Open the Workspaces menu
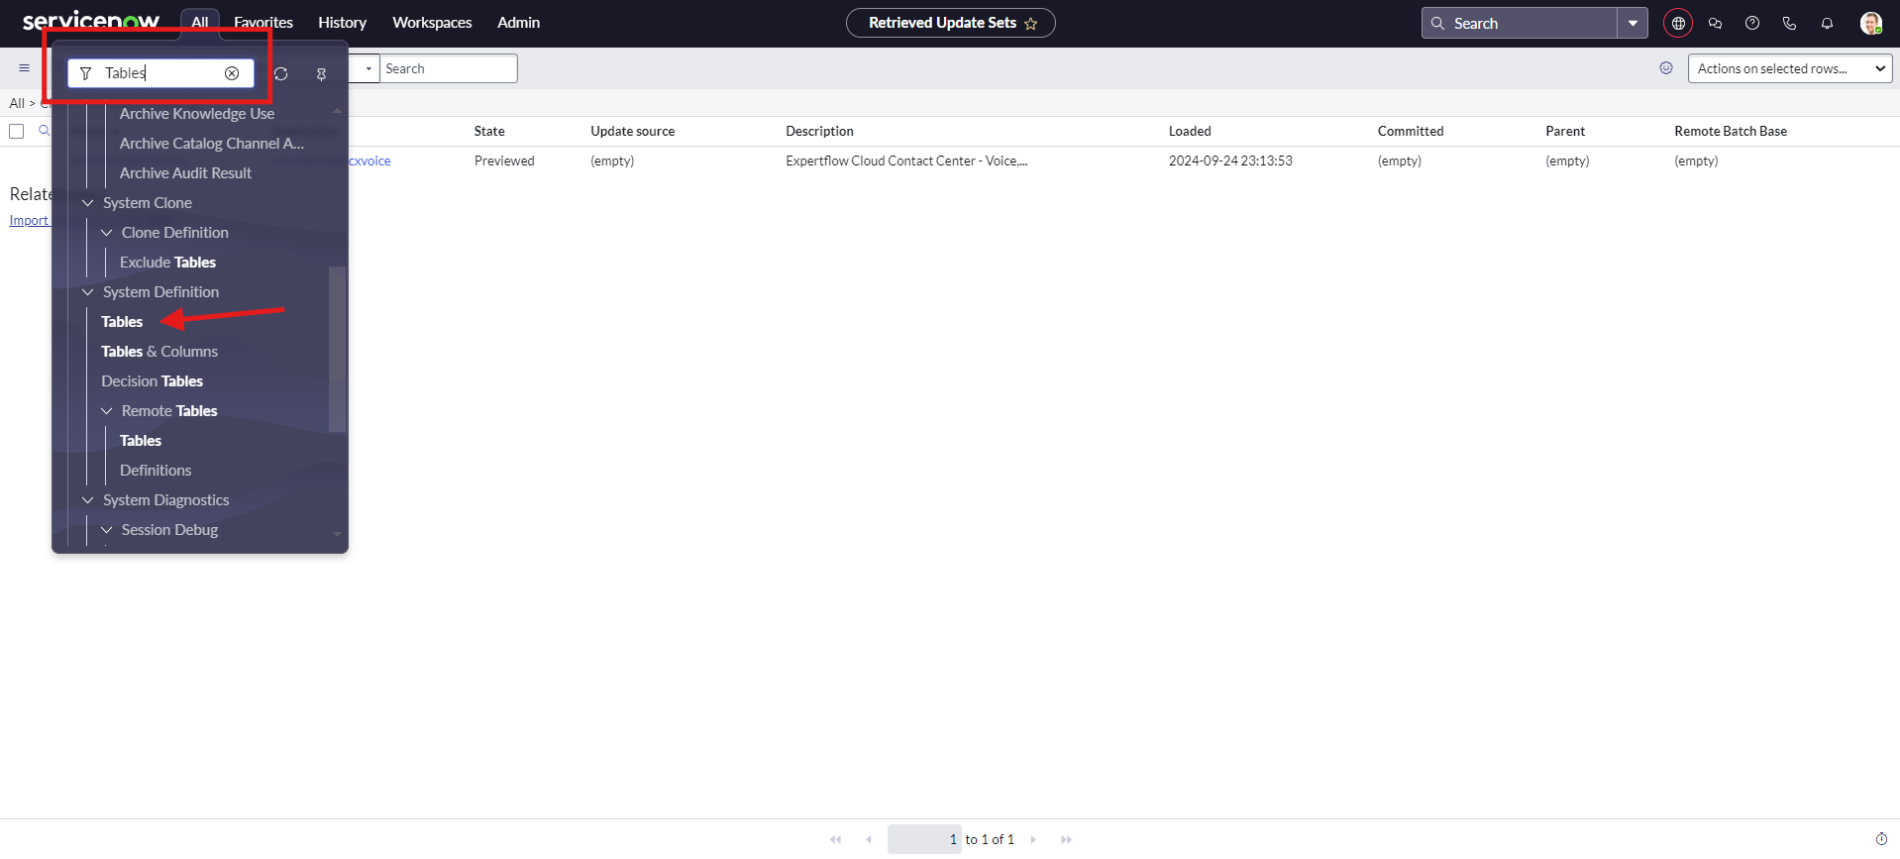The height and width of the screenshot is (859, 1900). coord(432,23)
